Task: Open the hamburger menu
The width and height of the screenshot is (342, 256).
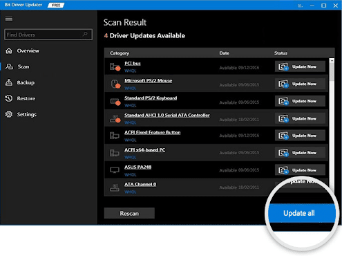Action: click(9, 19)
